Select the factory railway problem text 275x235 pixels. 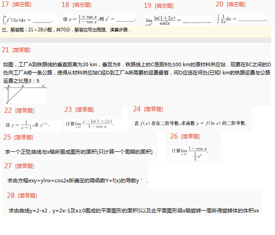pos(137,73)
